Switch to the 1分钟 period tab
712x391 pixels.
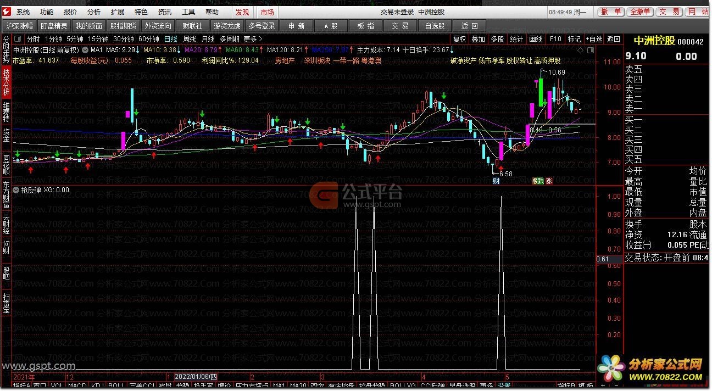point(53,39)
